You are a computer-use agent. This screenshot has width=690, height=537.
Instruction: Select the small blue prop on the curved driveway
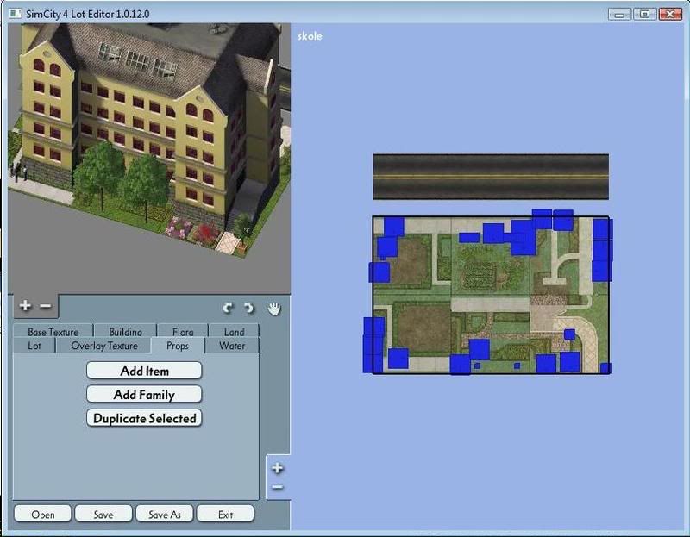point(569,334)
